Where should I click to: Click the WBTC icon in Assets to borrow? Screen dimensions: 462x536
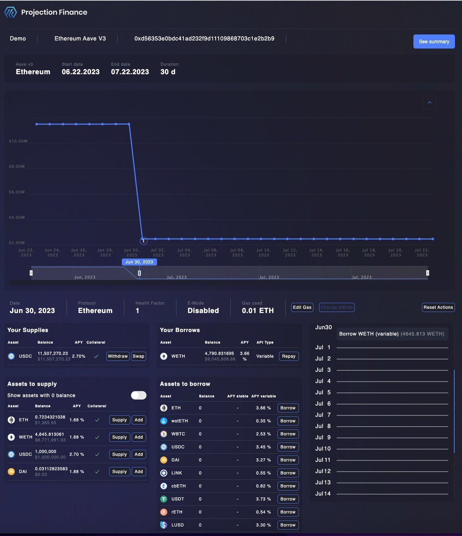[x=164, y=434]
